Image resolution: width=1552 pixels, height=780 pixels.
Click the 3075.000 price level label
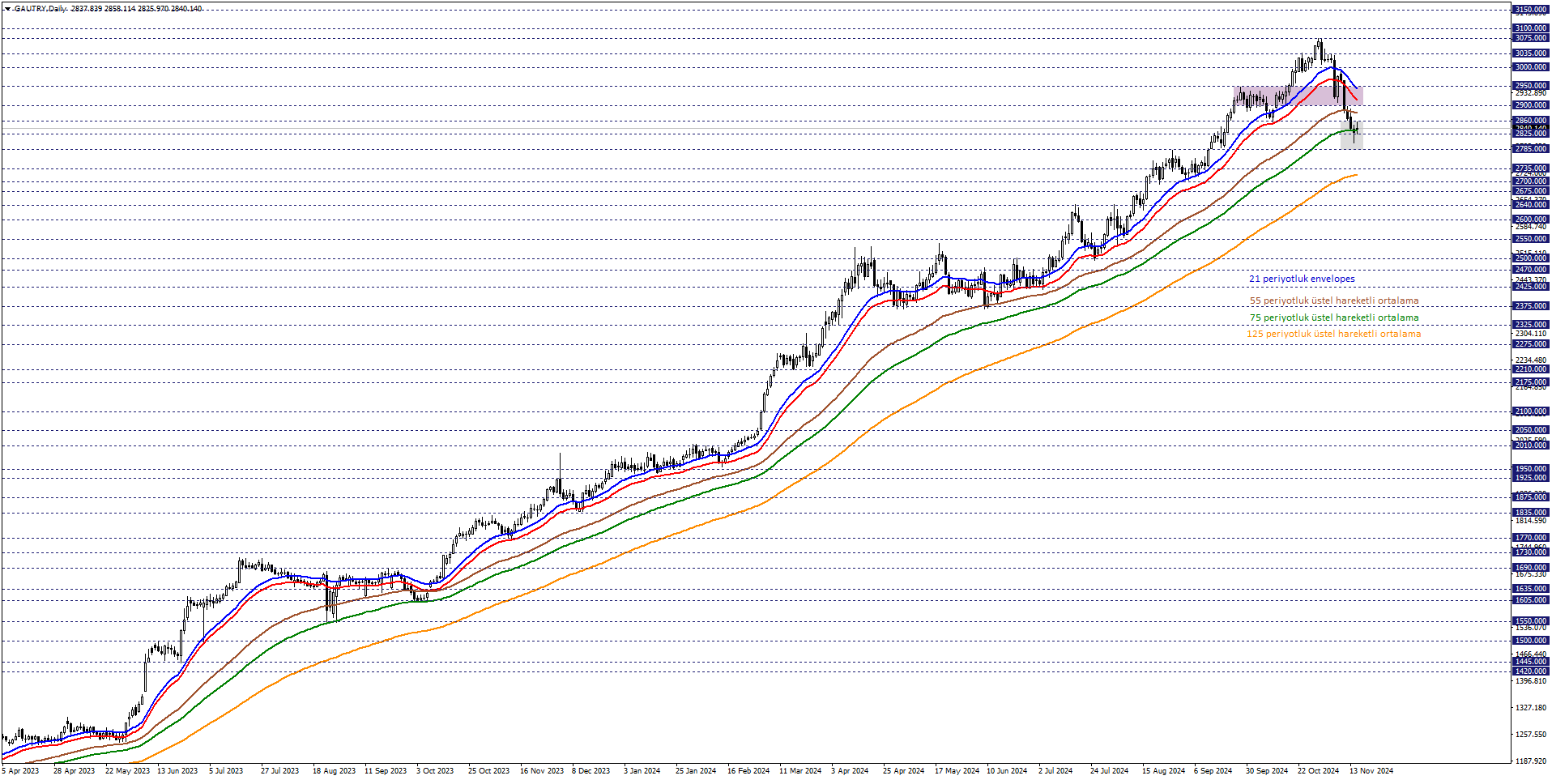1530,38
